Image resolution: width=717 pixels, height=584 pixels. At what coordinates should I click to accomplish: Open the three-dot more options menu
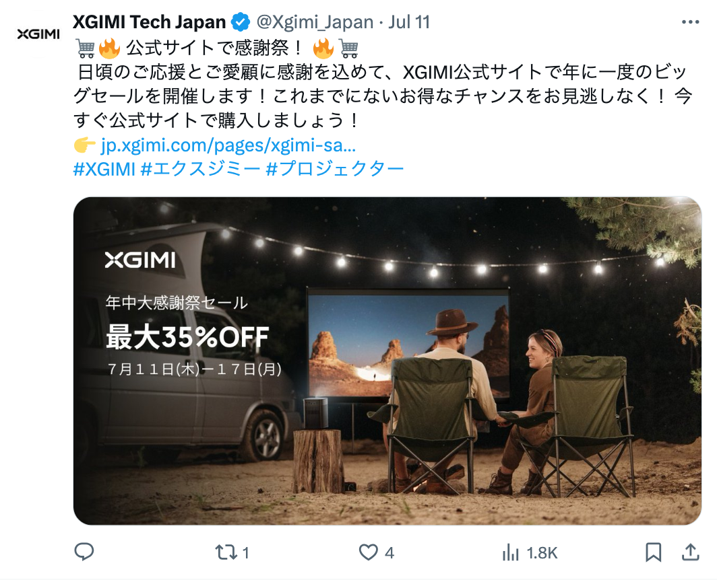point(691,22)
